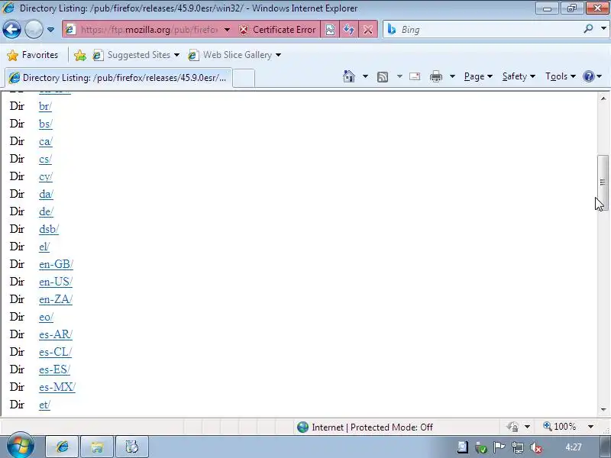Open a new blank tab
This screenshot has height=458, width=611.
click(x=244, y=78)
